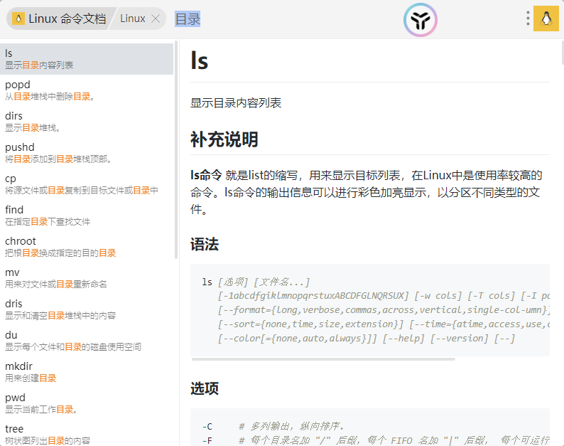This screenshot has height=446, width=564.
Task: Click the 补充说明 heading
Action: pyautogui.click(x=224, y=139)
